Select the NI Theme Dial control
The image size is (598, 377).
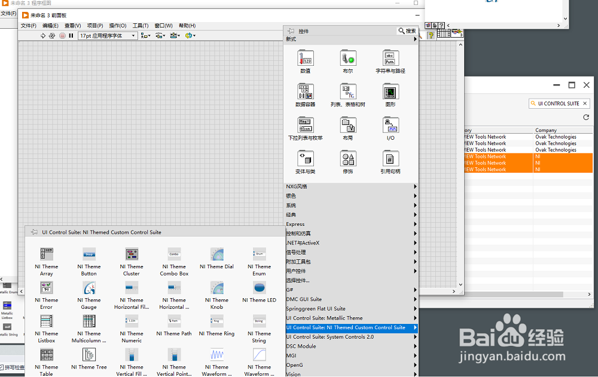[216, 255]
